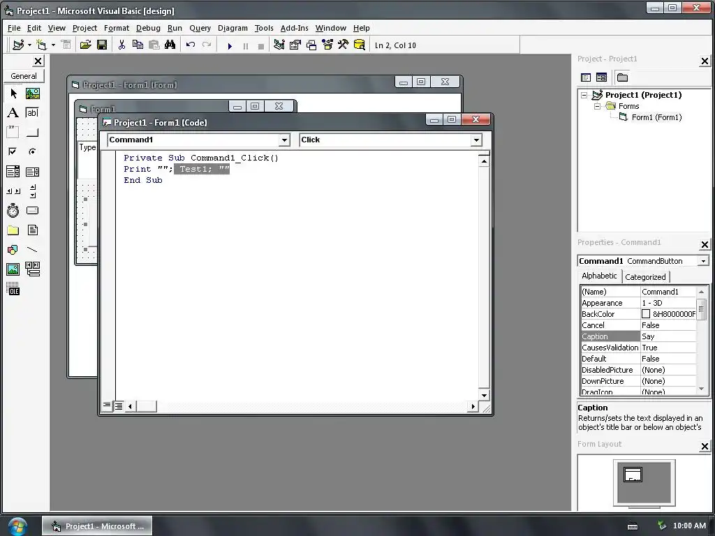Collapse the Project1 tree node
Viewport: 715px width, 536px height.
click(x=584, y=95)
